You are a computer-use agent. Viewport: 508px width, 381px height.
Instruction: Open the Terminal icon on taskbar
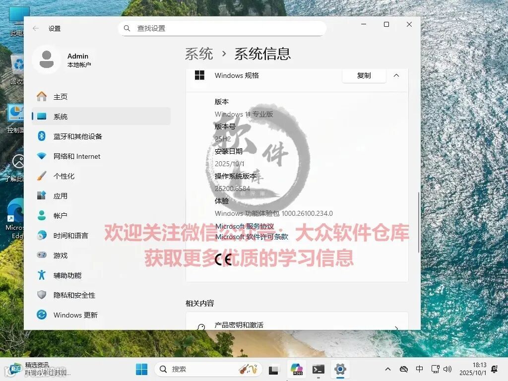[318, 369]
